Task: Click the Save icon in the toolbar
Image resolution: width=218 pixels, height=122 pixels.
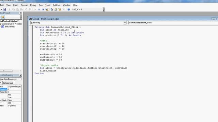Action: point(4,9)
